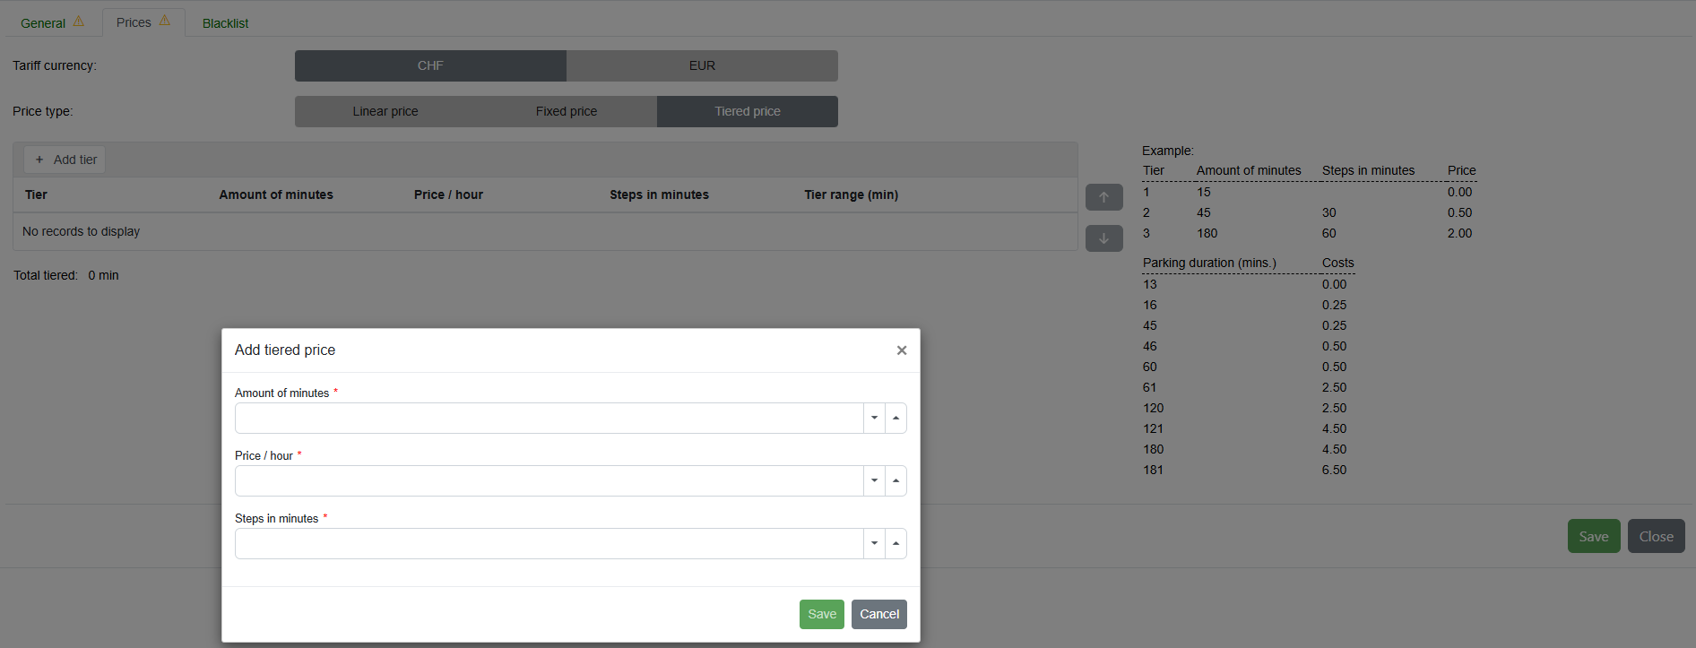The height and width of the screenshot is (648, 1696).
Task: Focus the Amount of minutes field
Action: pyautogui.click(x=549, y=418)
